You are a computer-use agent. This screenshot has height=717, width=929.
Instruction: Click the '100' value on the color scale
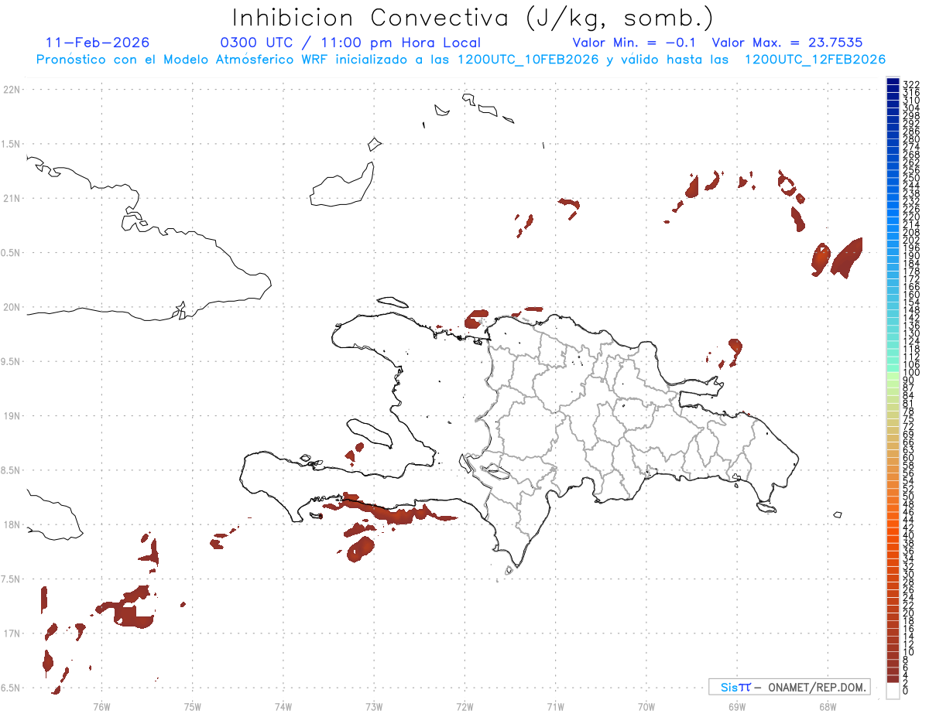point(911,373)
